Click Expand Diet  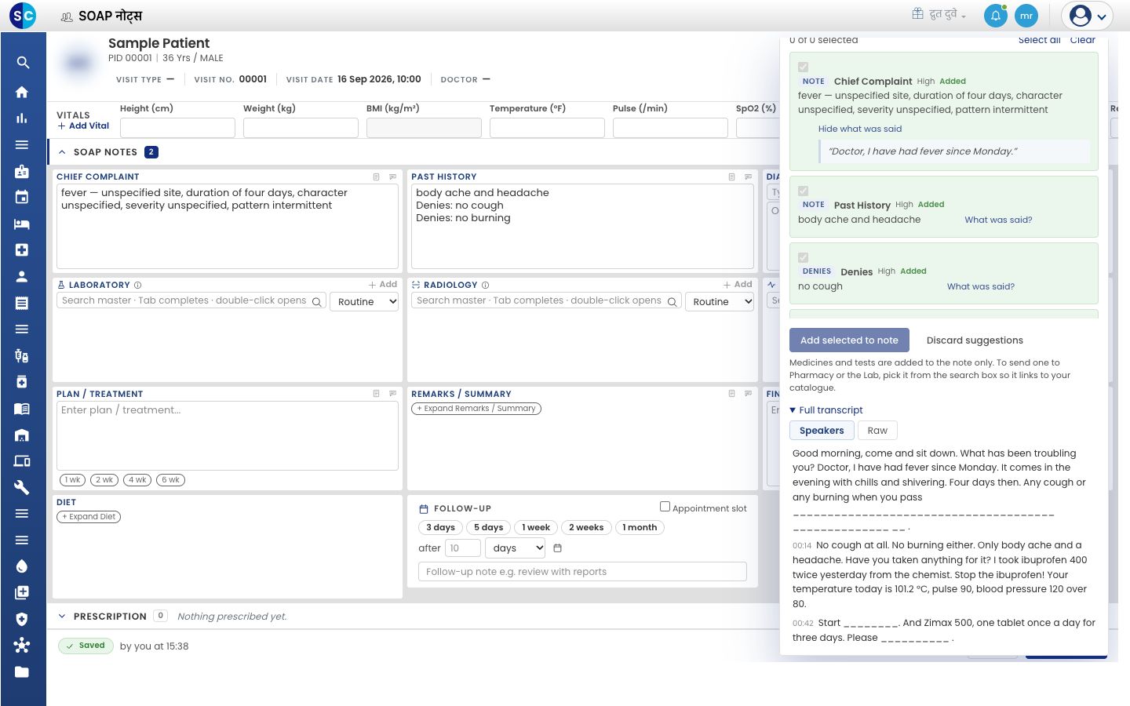pos(89,517)
